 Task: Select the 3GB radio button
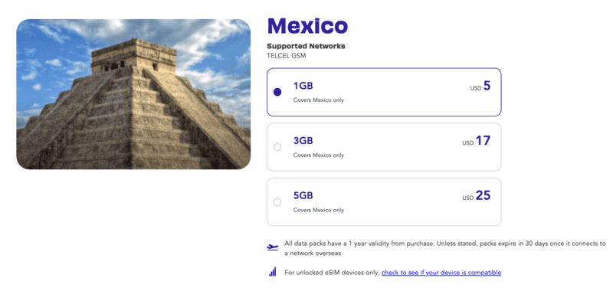pyautogui.click(x=277, y=147)
